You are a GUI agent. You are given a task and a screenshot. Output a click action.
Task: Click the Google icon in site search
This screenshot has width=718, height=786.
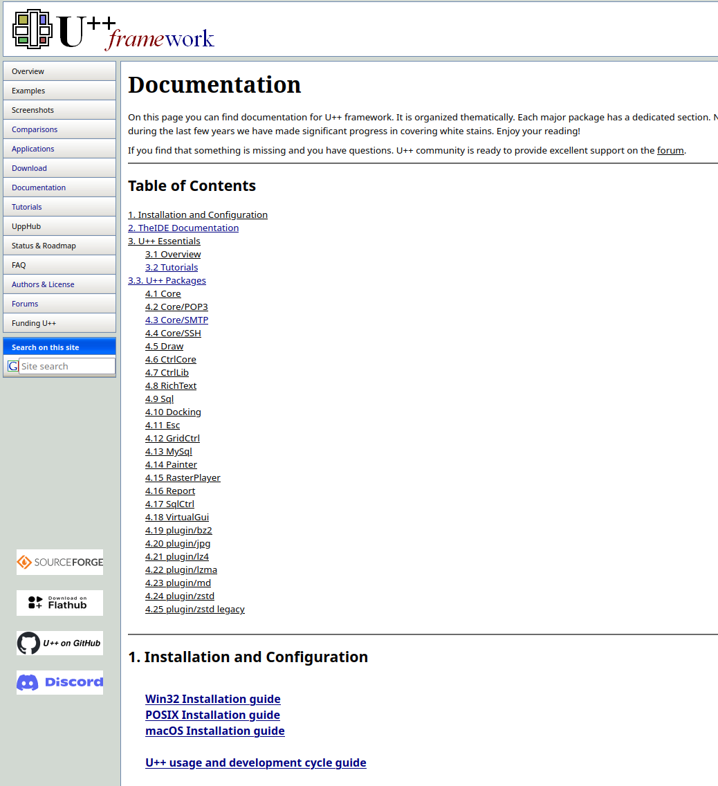tap(12, 366)
